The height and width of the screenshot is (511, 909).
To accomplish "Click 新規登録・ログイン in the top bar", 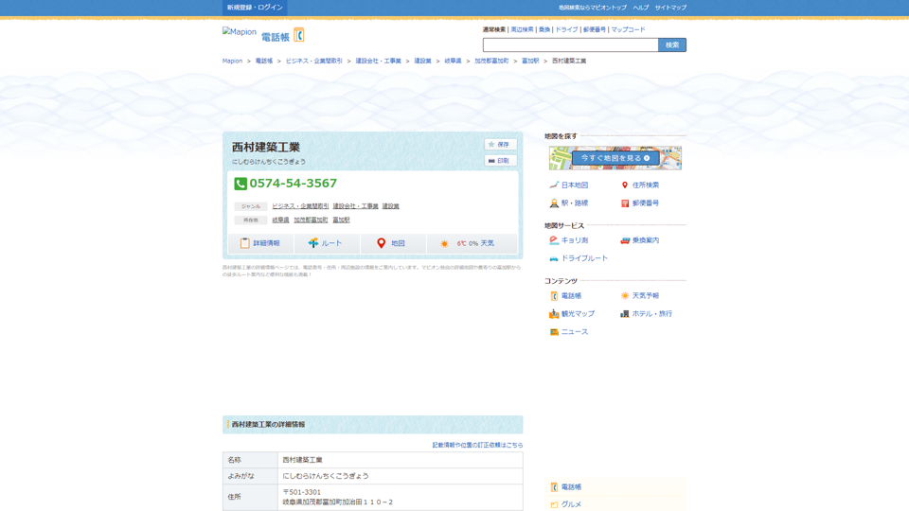I will [x=255, y=8].
